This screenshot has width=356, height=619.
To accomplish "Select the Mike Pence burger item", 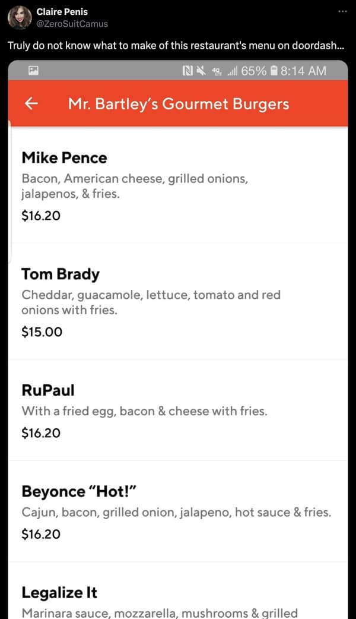I will 64,158.
